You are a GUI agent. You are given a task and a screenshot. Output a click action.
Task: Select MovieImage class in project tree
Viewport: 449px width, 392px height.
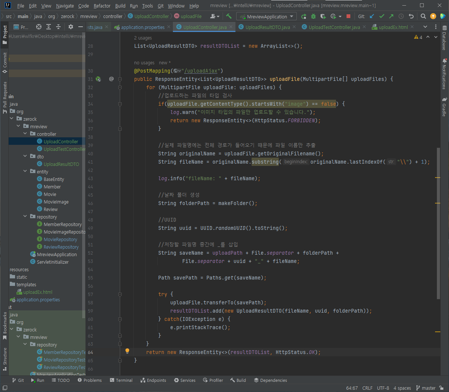56,202
